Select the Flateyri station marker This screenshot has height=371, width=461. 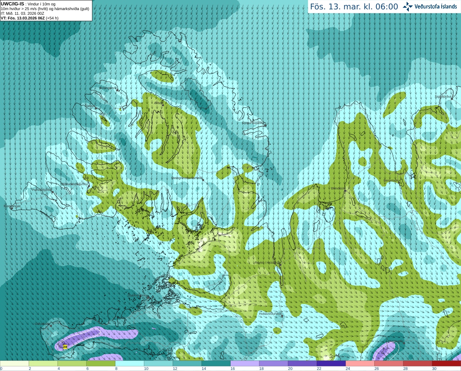click(96, 108)
